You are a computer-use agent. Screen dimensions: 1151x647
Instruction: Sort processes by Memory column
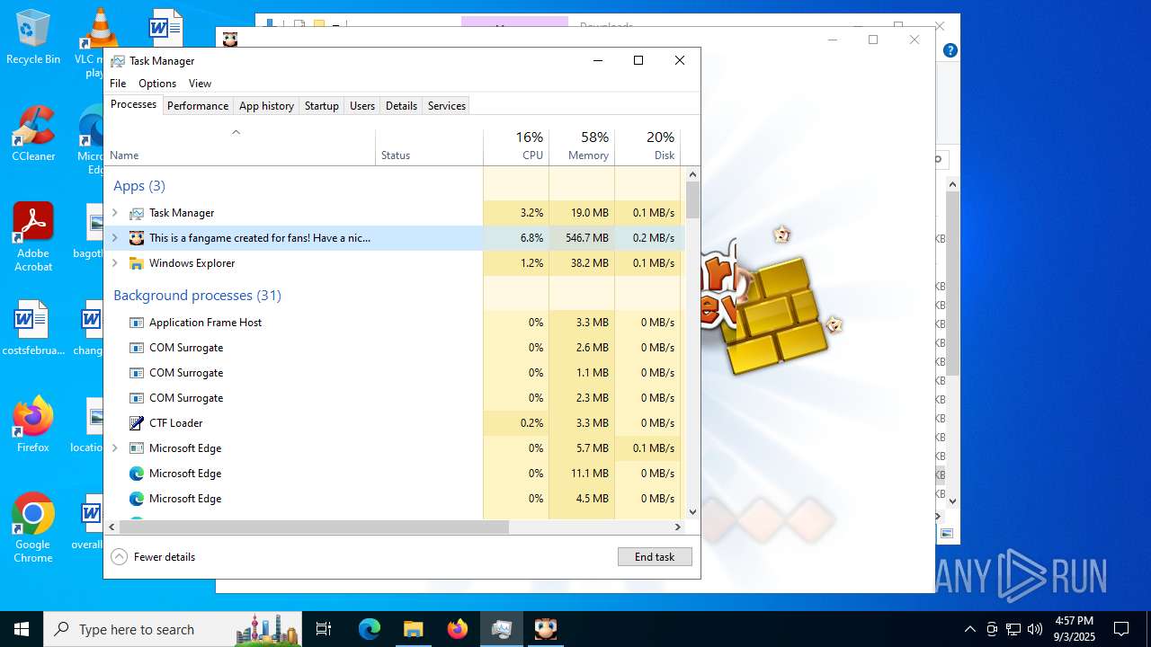click(582, 147)
